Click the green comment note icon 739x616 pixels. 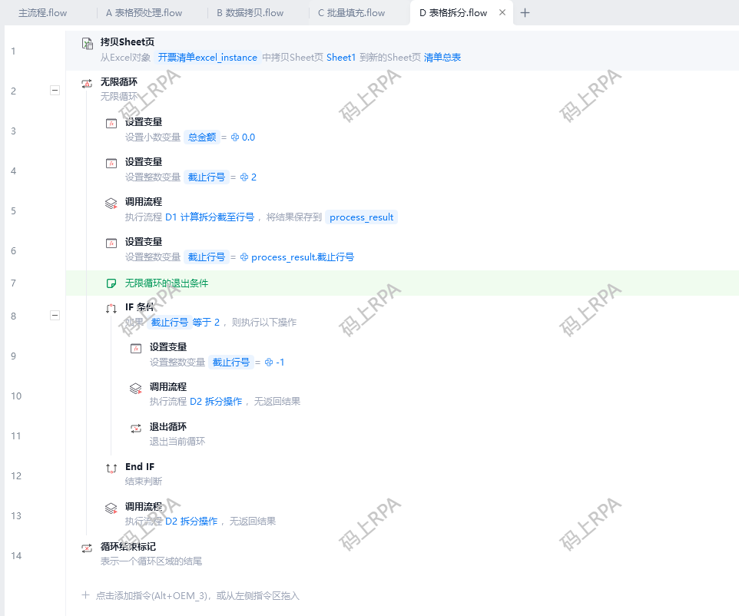point(111,283)
